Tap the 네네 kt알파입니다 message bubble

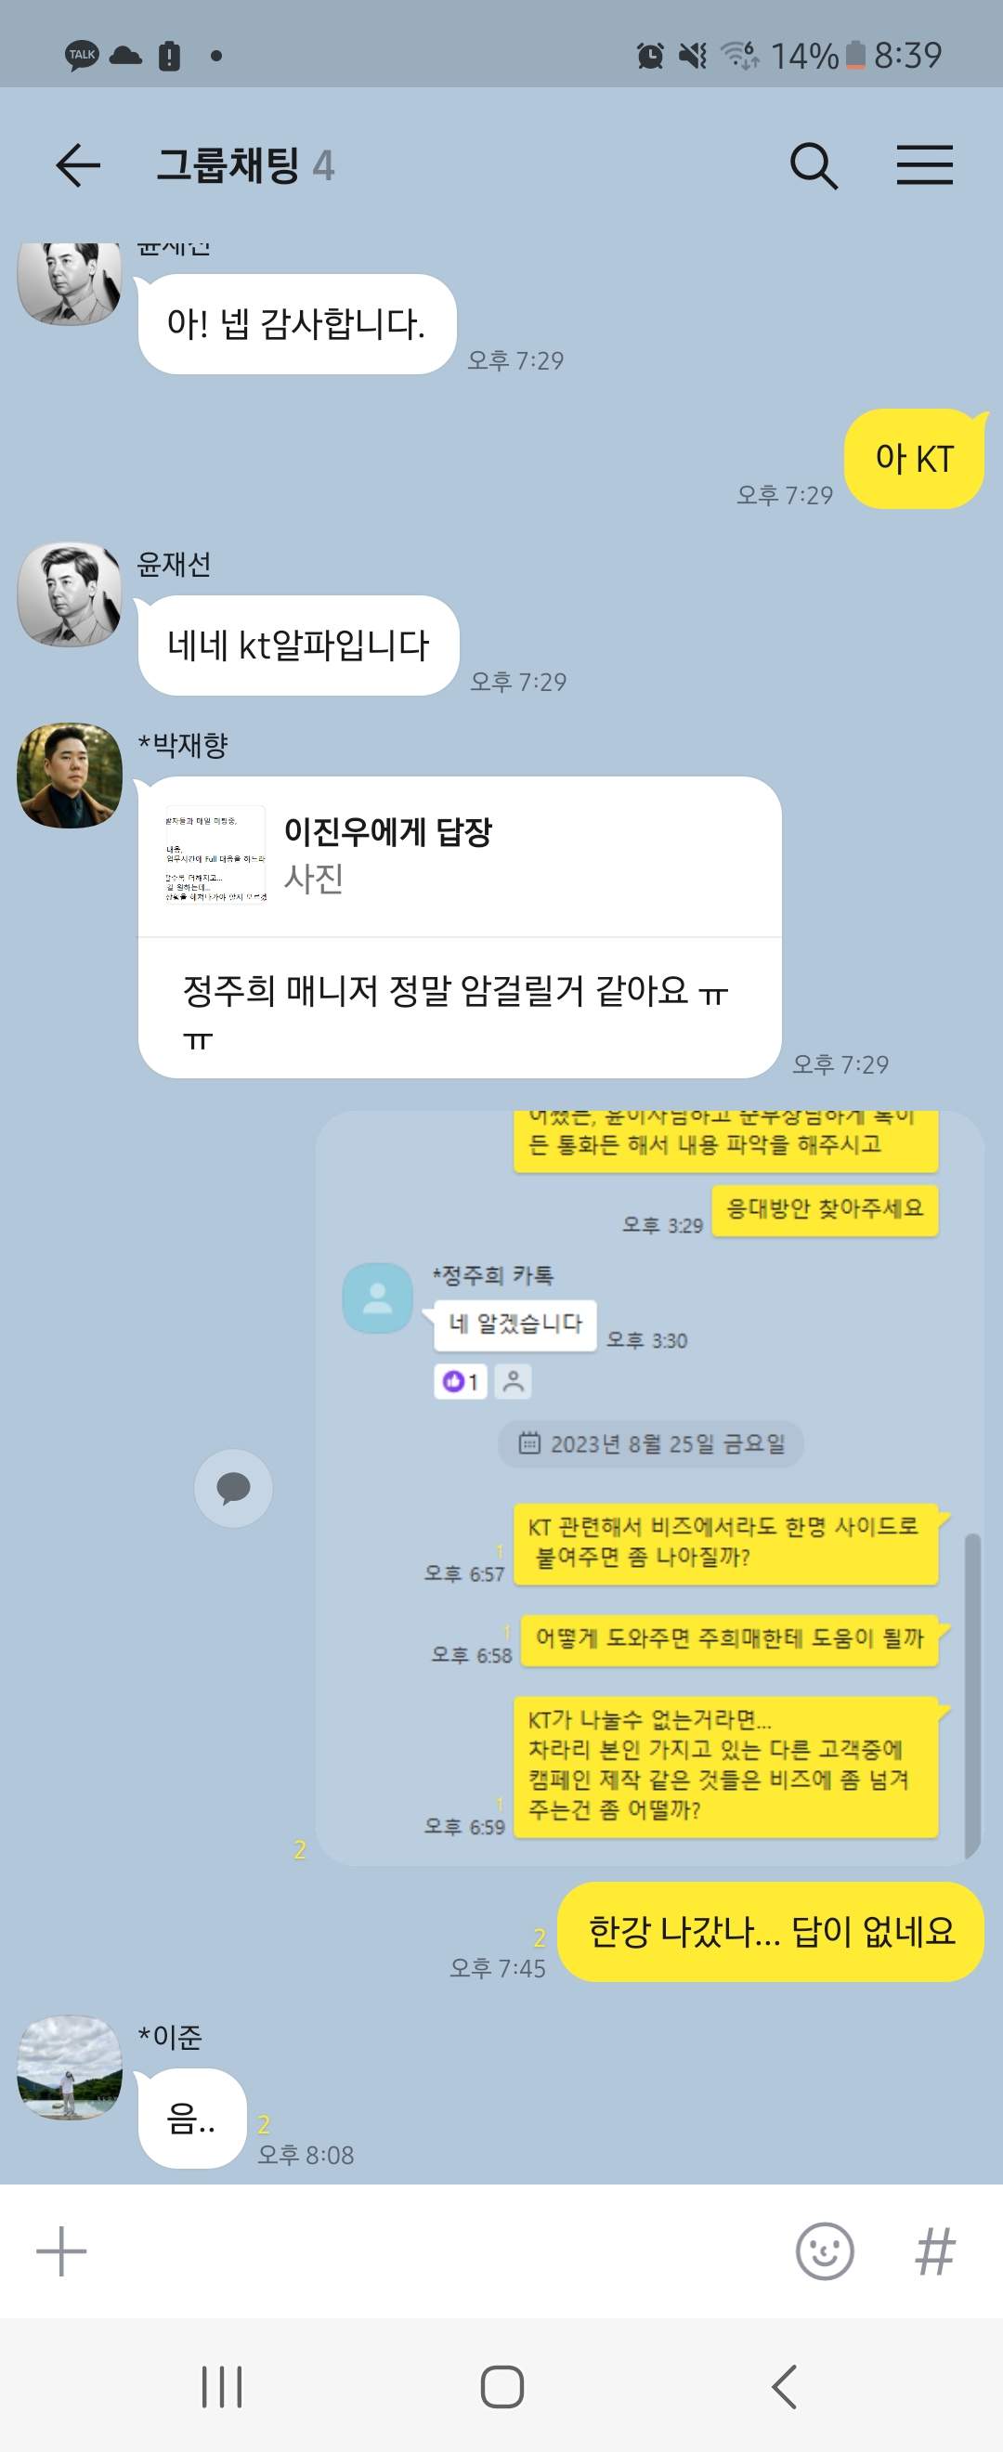299,646
